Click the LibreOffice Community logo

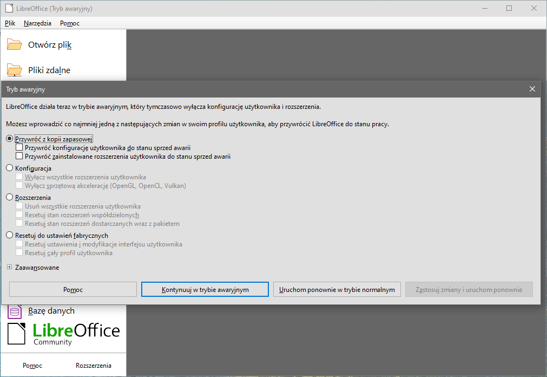coord(63,334)
